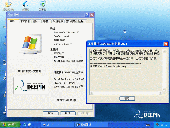Switch to the 高级 tab
This screenshot has height=128, width=170.
coord(46,21)
